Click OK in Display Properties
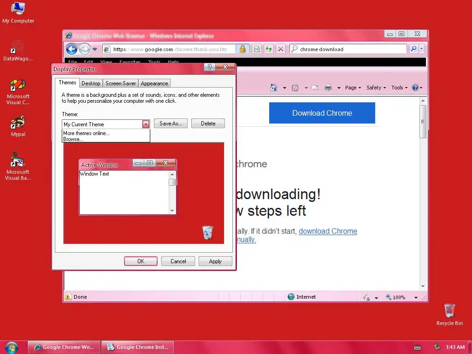This screenshot has width=472, height=354. point(141,261)
